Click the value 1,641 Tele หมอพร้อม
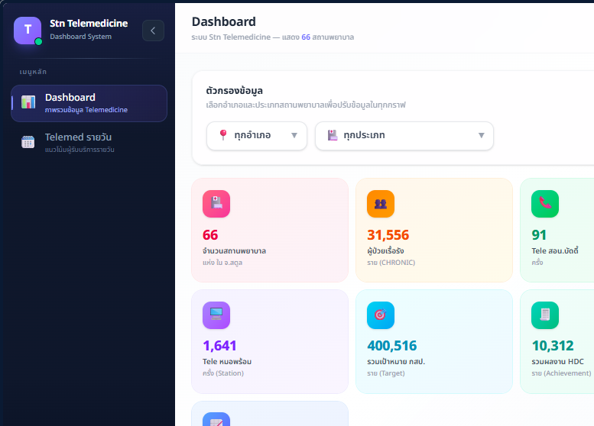The height and width of the screenshot is (426, 594). point(219,346)
